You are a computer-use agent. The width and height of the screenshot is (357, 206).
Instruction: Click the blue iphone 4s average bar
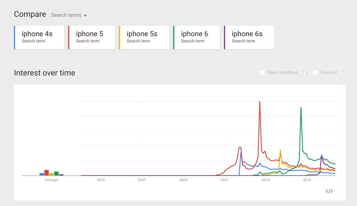point(42,174)
